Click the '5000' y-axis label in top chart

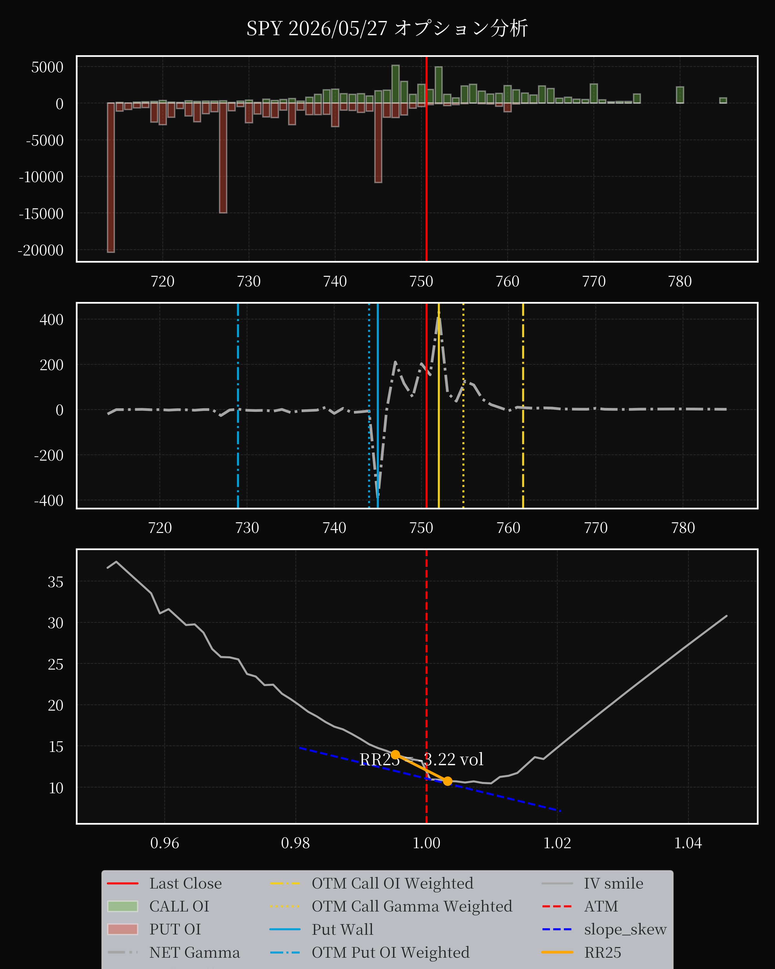coord(47,67)
